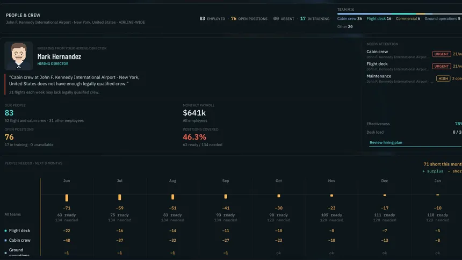The width and height of the screenshot is (462, 260).
Task: Select Ground operations in Team Mix
Action: (x=442, y=19)
